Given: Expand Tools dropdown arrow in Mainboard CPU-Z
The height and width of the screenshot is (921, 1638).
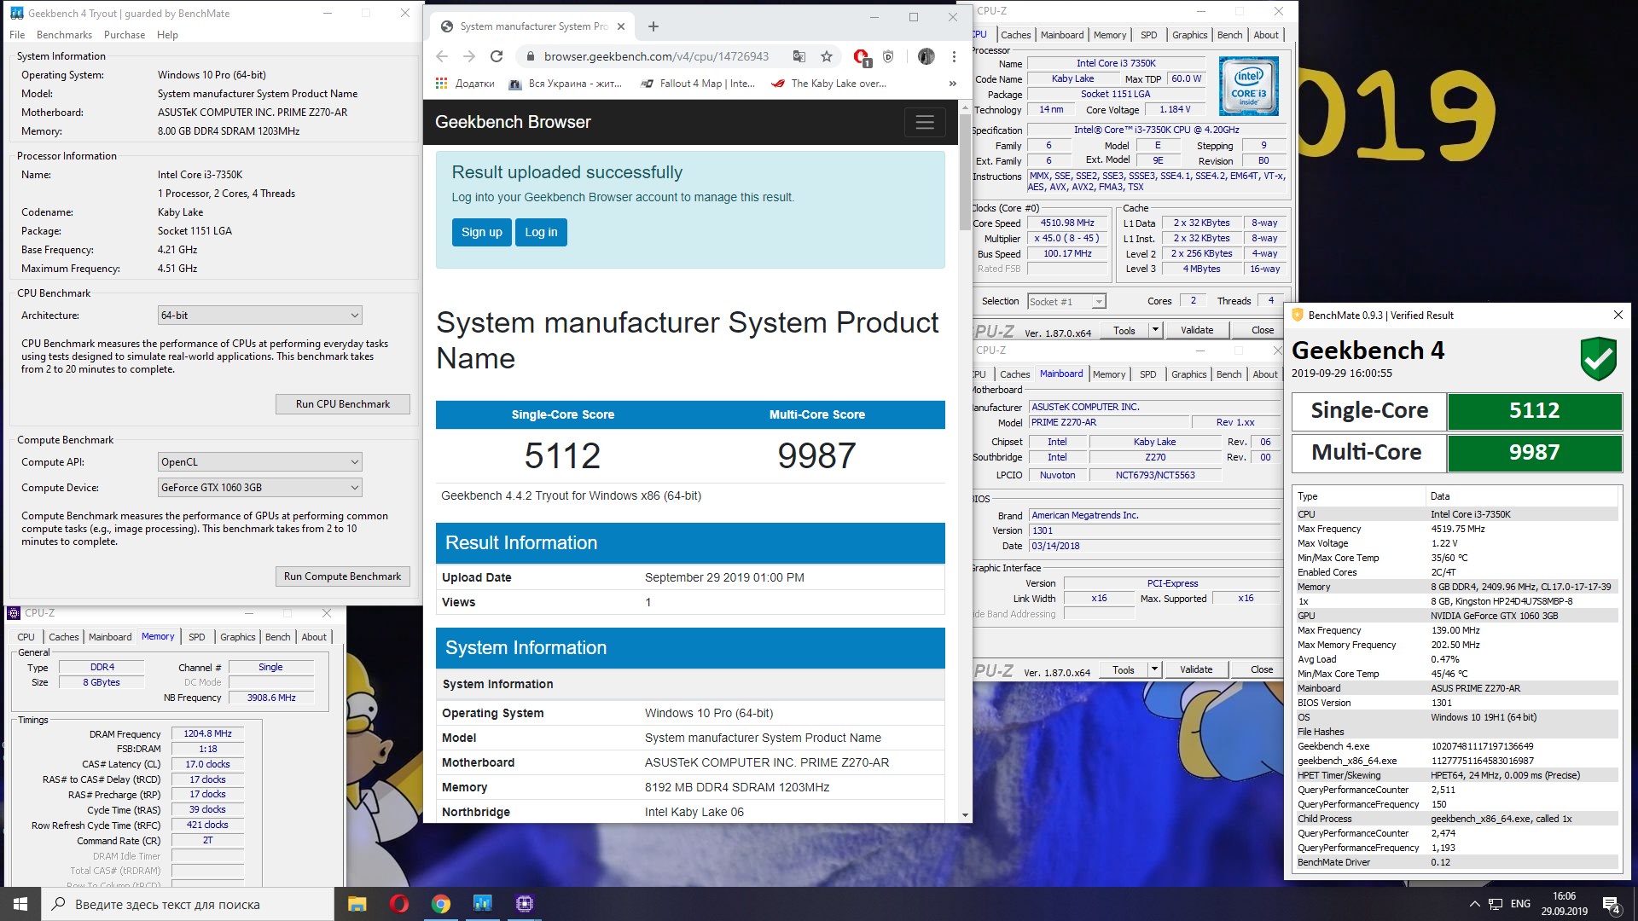Looking at the screenshot, I should point(1154,669).
